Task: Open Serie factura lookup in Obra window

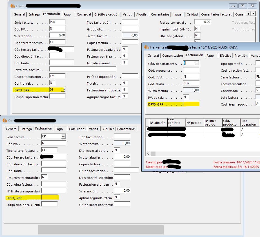Action: click(64, 136)
